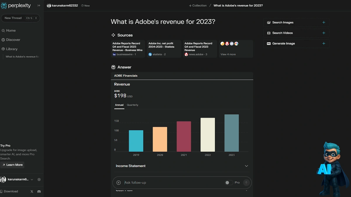Click the plus icon beside Search Videos
This screenshot has width=351, height=197.
tap(324, 33)
